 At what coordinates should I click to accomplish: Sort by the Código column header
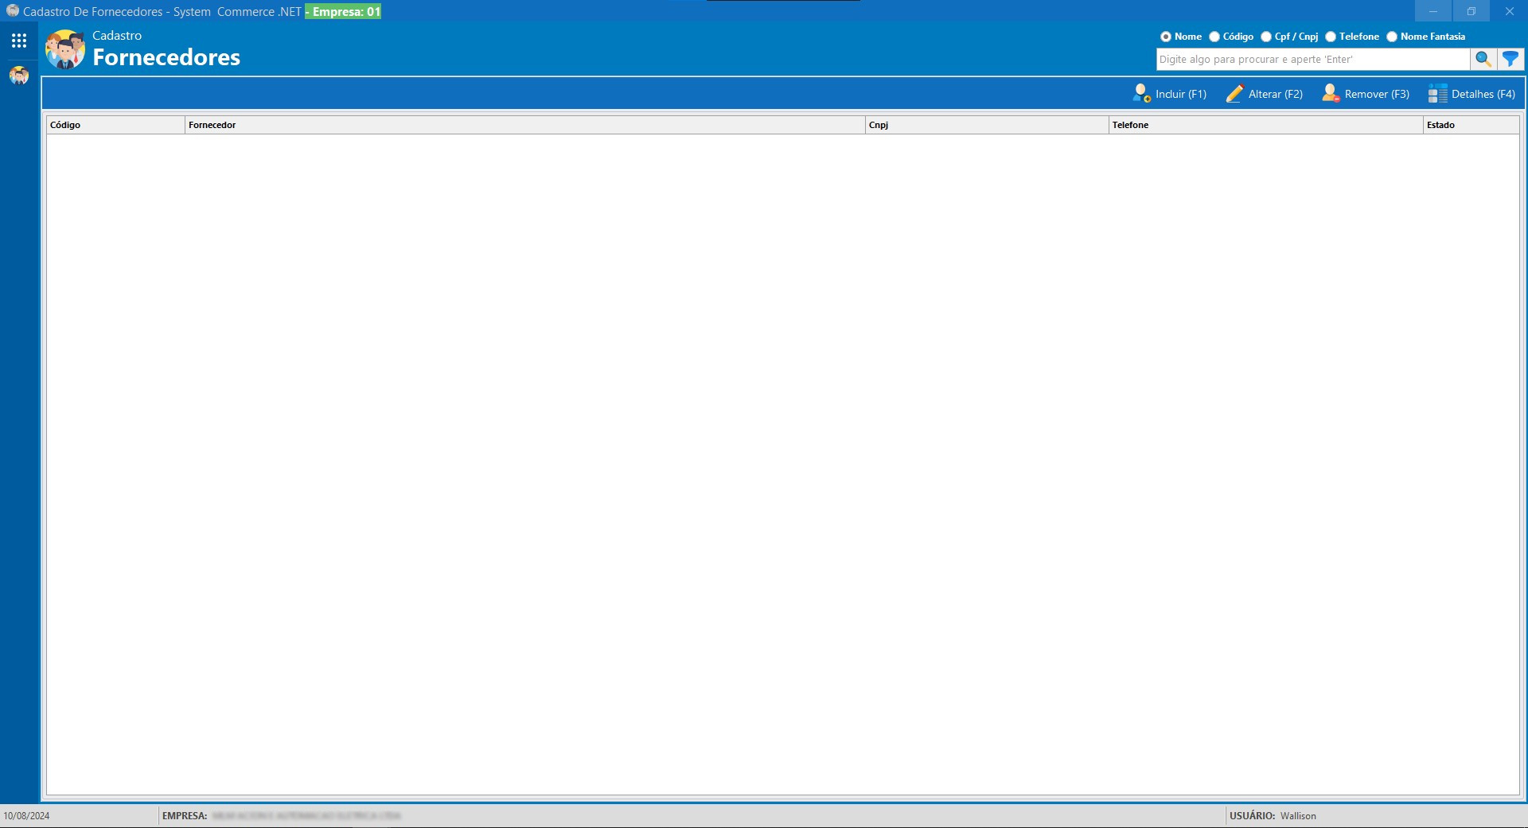pyautogui.click(x=115, y=125)
